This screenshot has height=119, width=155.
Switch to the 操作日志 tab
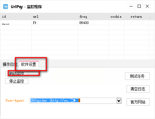10,64
